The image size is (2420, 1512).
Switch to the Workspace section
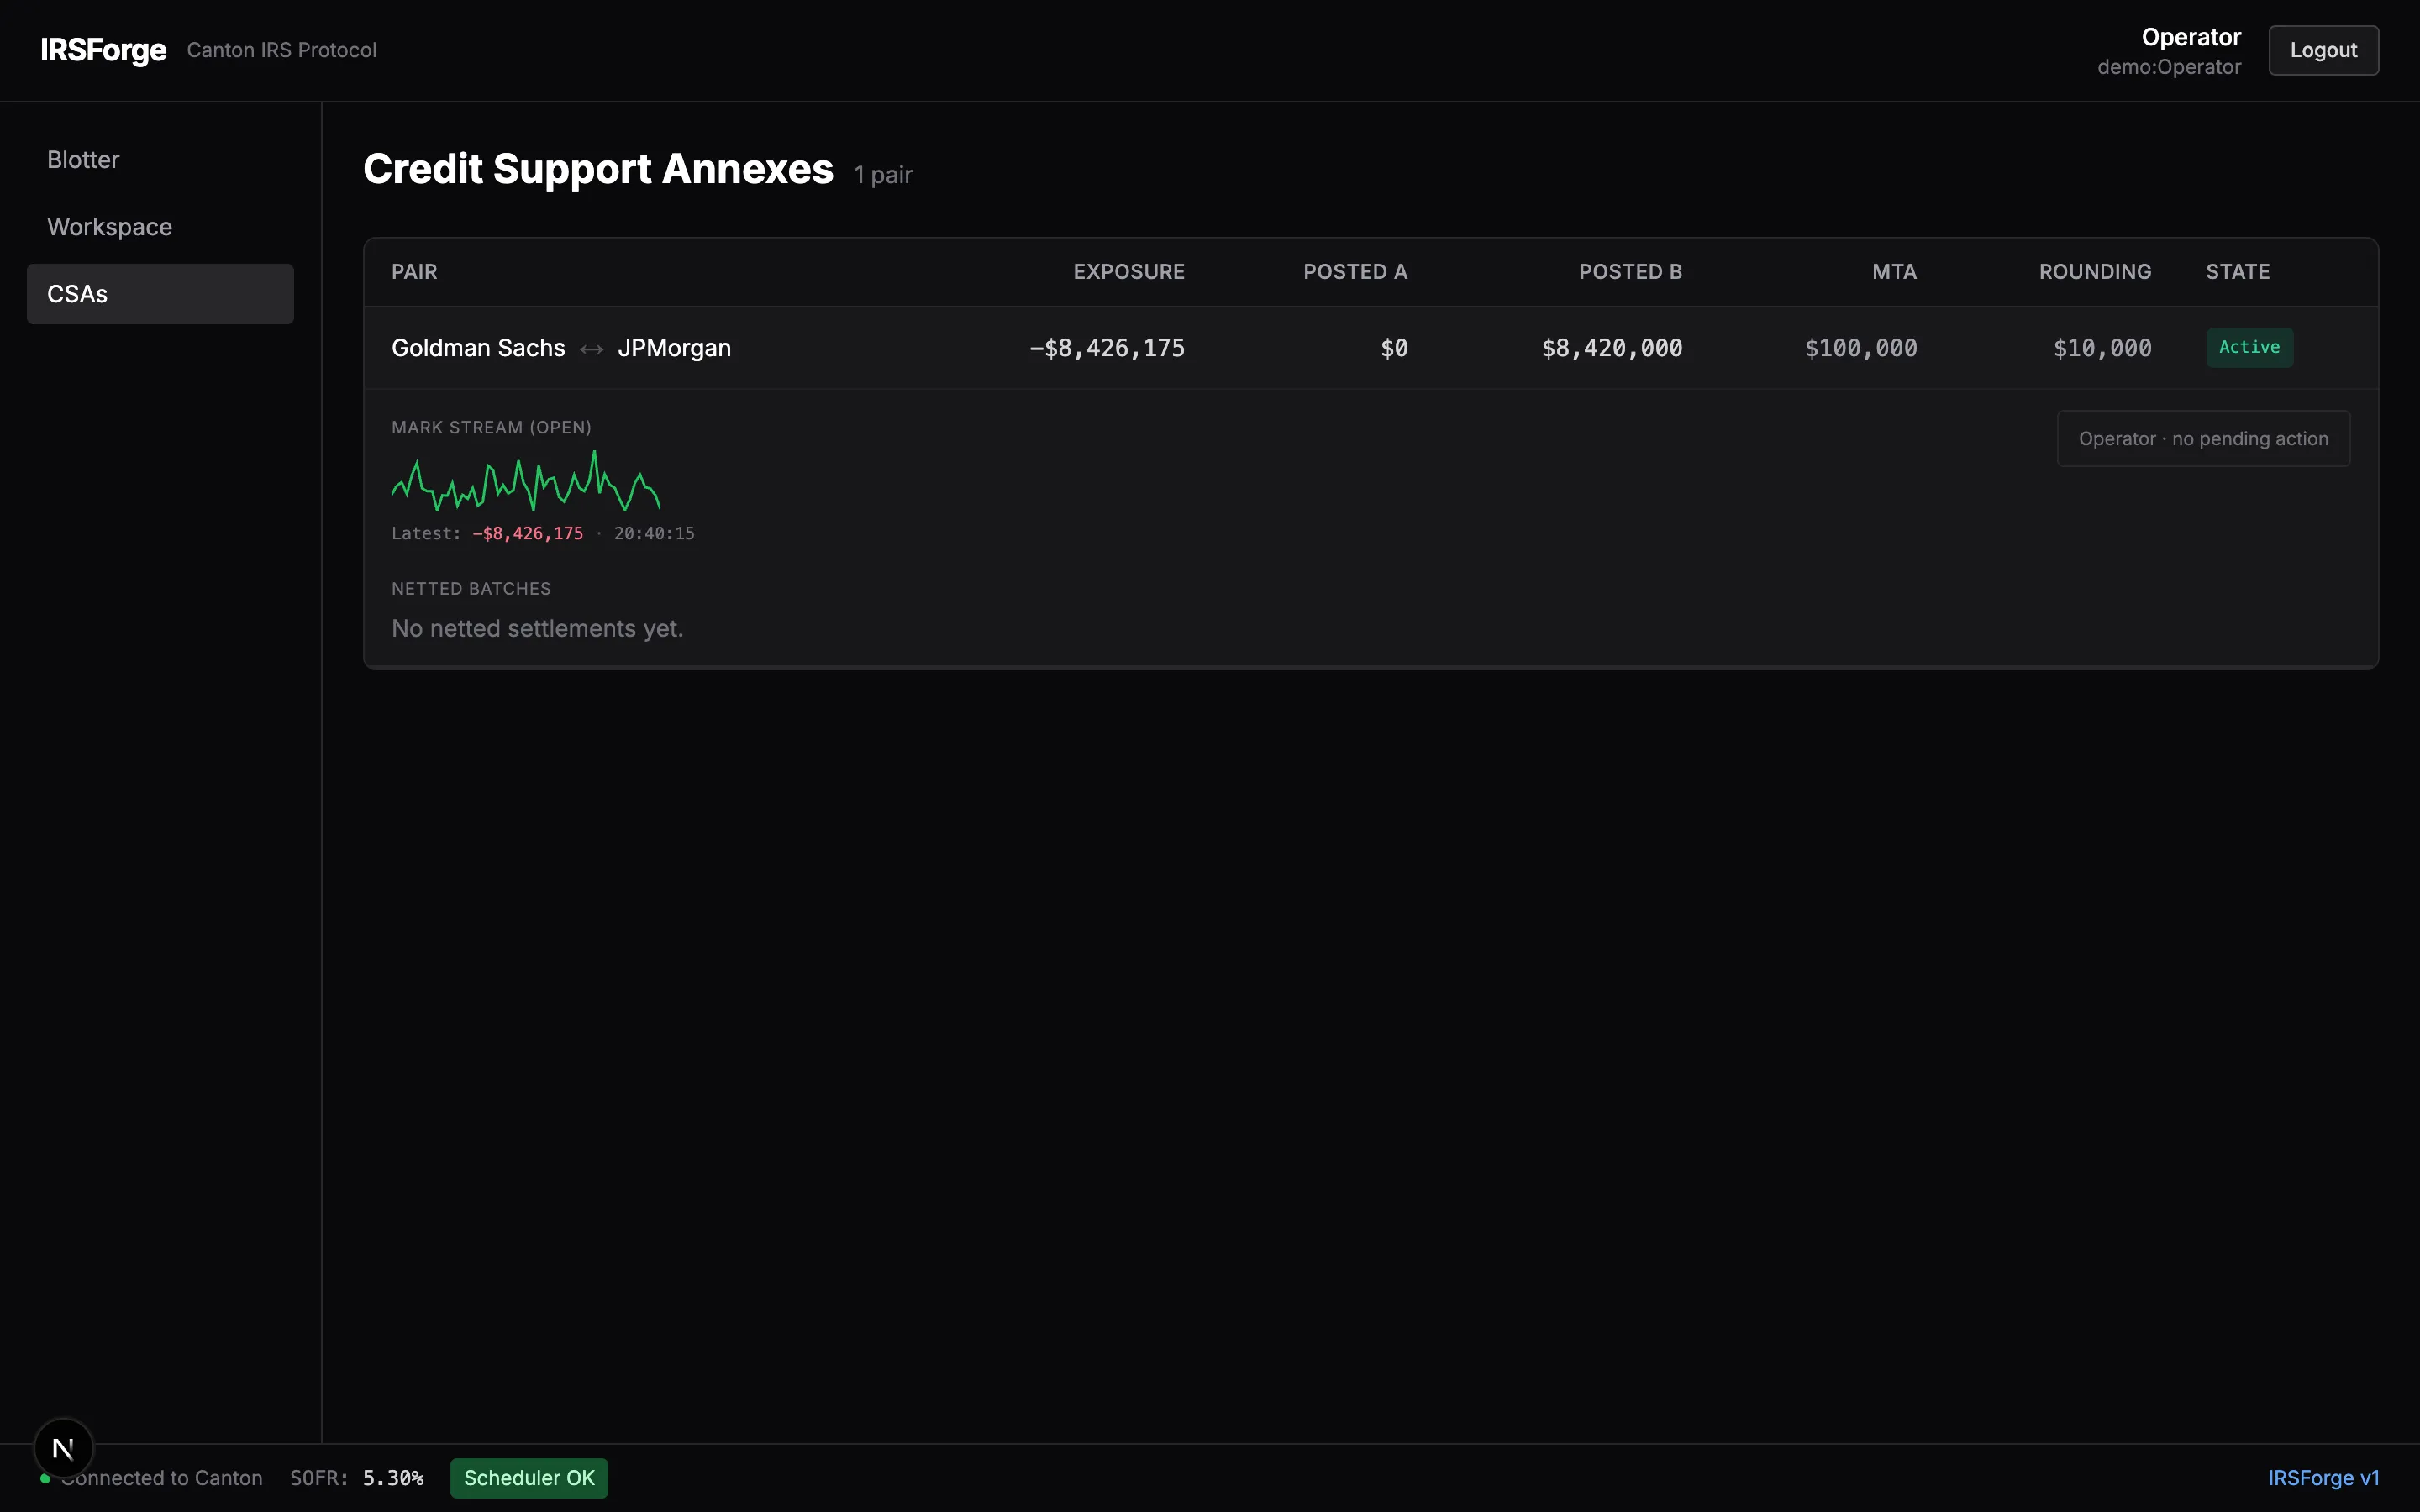109,227
